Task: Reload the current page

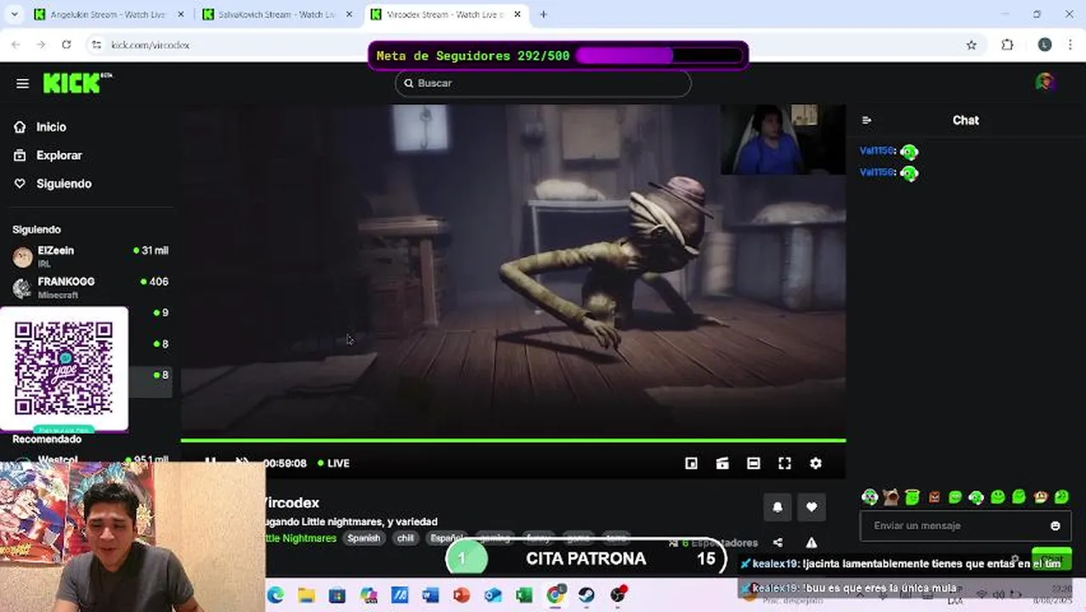Action: click(66, 45)
